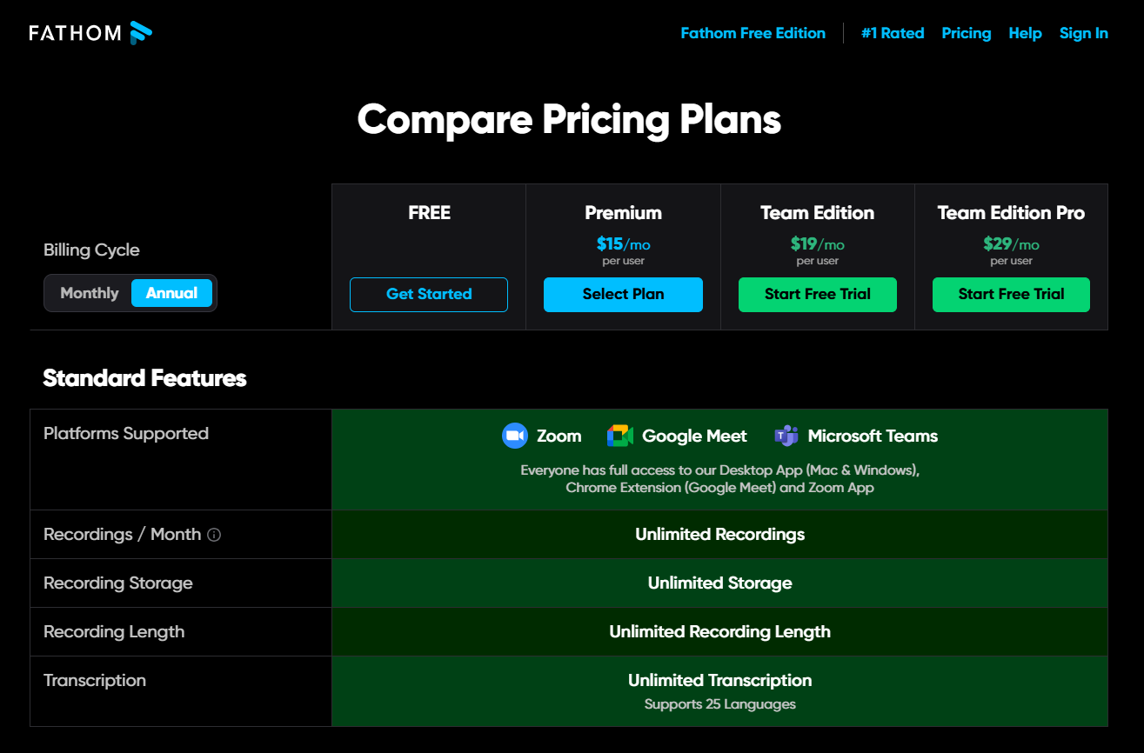Screen dimensions: 1144x753
Task: Click the Microsoft Teams platform name
Action: [x=873, y=436]
